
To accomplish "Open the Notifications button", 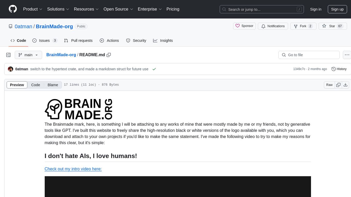I will (x=273, y=26).
